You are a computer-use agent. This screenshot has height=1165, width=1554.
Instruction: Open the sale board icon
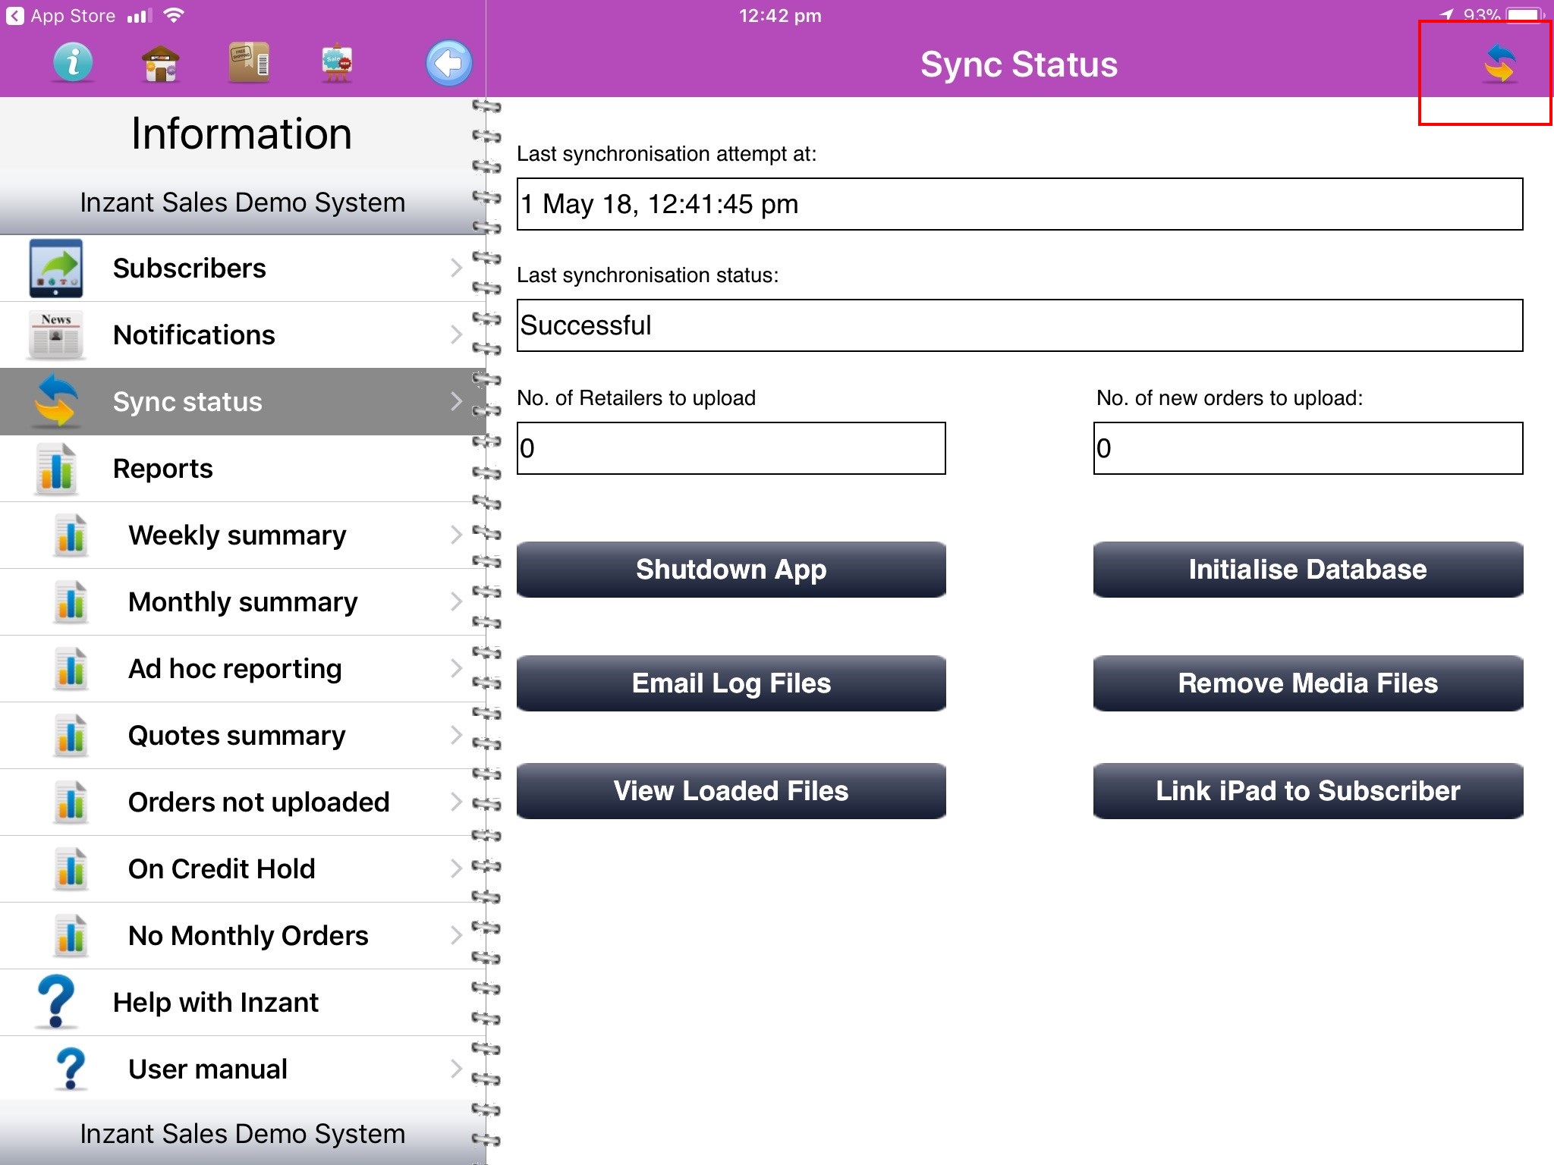pyautogui.click(x=337, y=63)
